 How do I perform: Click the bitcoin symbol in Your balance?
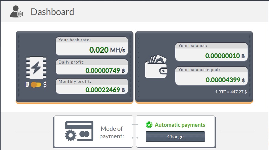[x=243, y=56]
